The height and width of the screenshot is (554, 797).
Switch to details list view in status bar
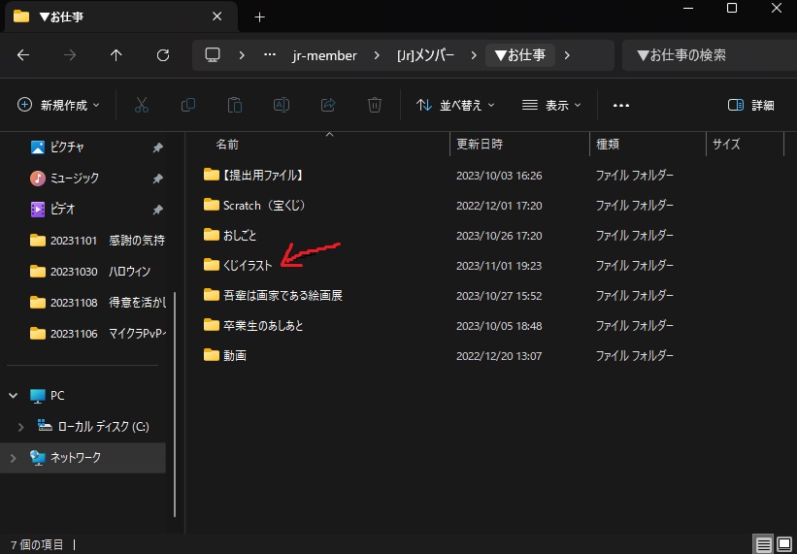point(764,544)
